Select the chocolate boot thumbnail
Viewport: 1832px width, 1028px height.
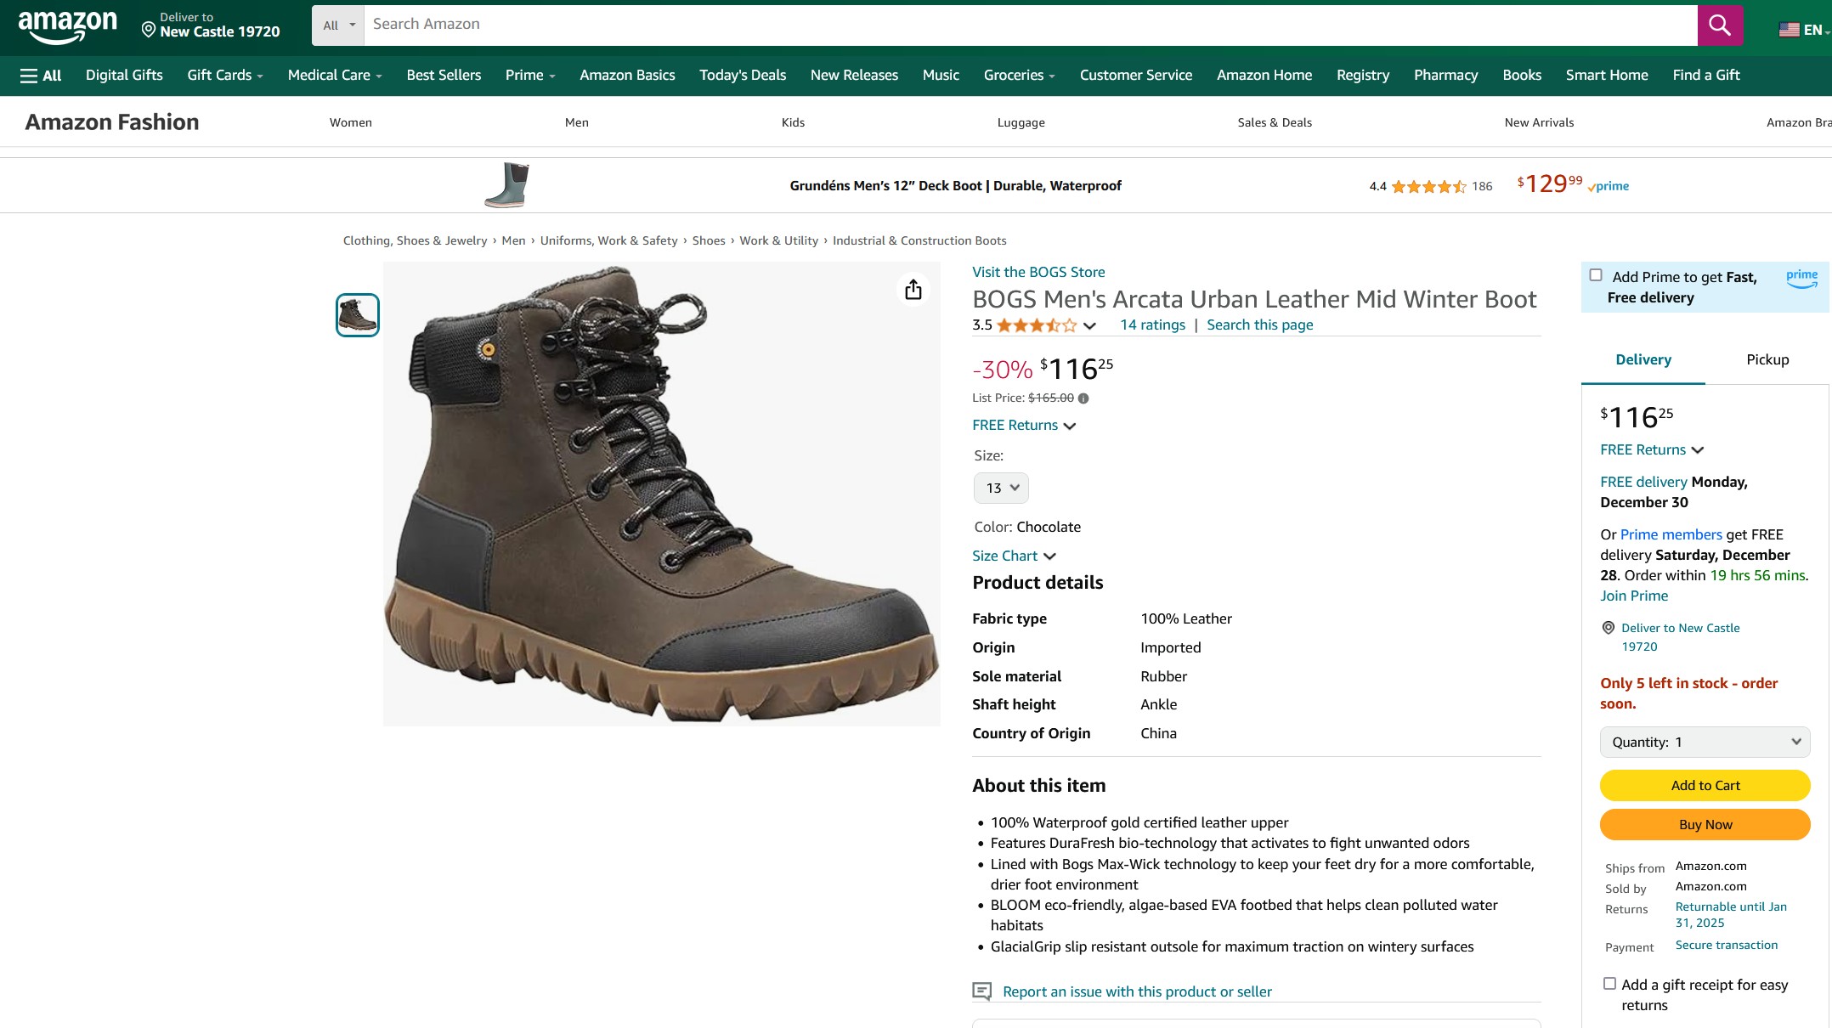click(x=358, y=315)
